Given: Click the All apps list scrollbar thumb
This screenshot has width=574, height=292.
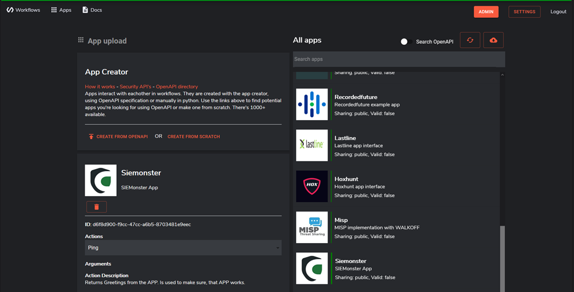Looking at the screenshot, I should 502,259.
